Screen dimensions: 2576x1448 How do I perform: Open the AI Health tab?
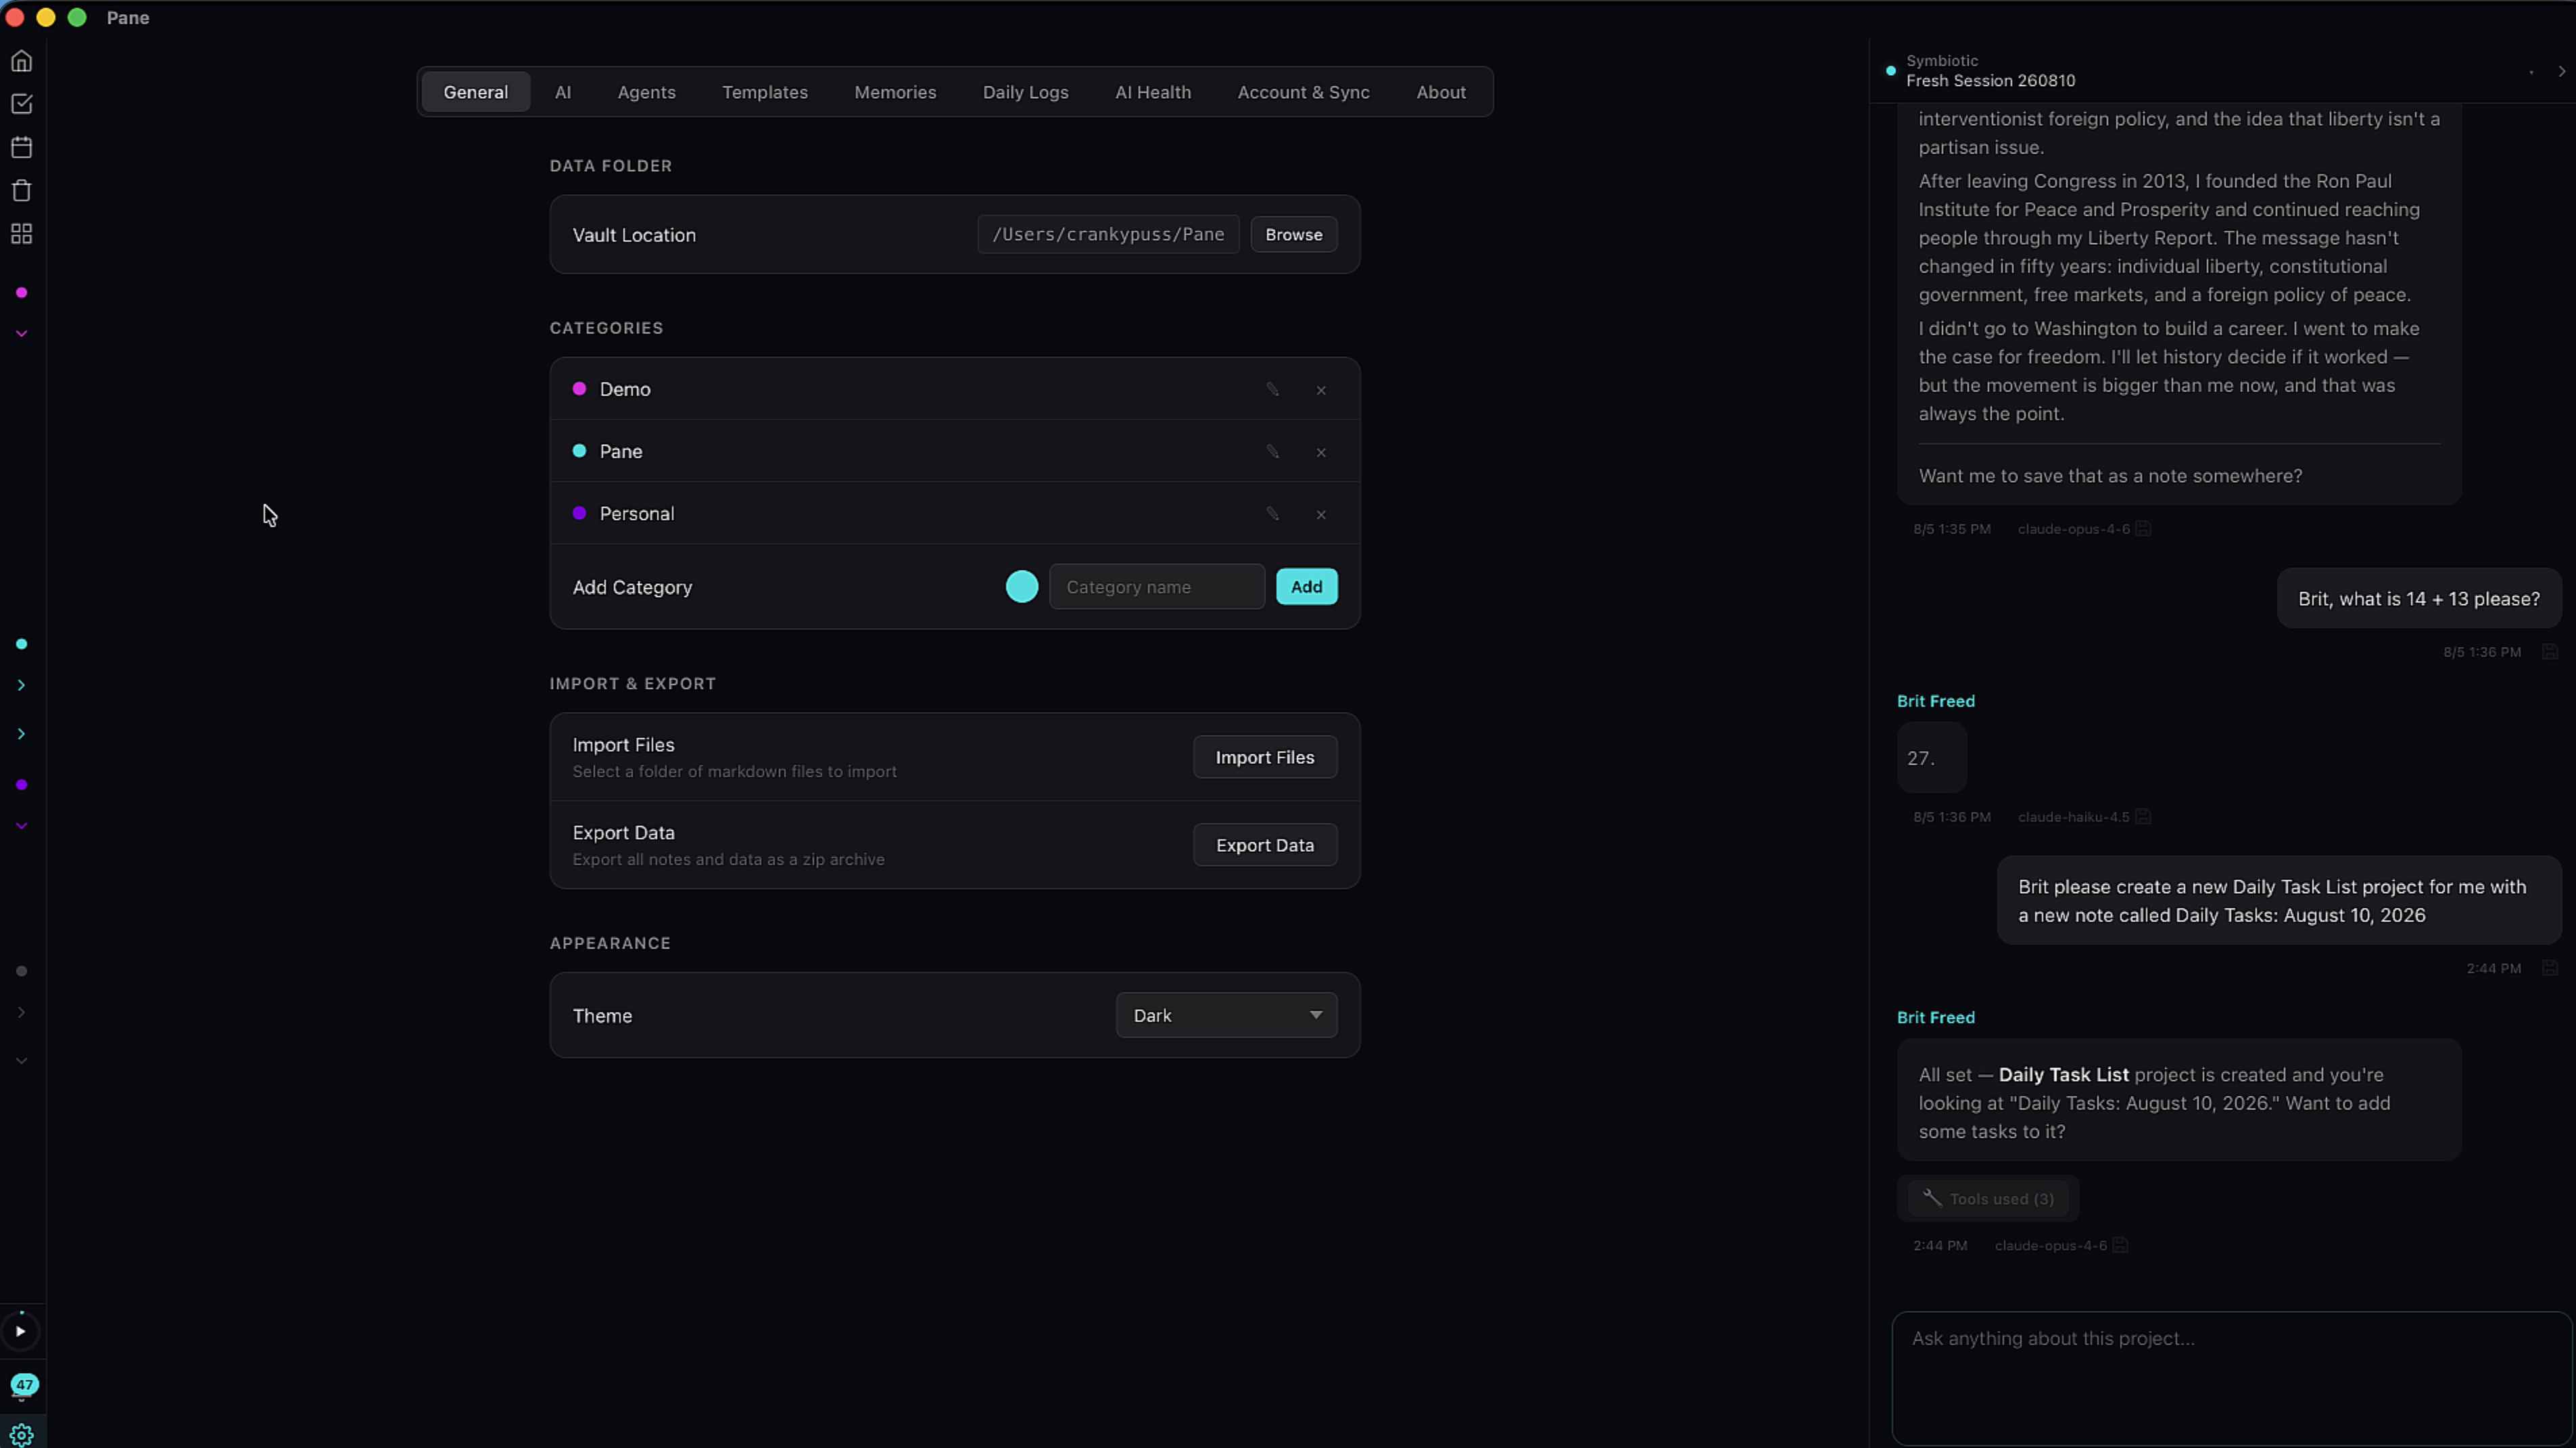point(1153,92)
